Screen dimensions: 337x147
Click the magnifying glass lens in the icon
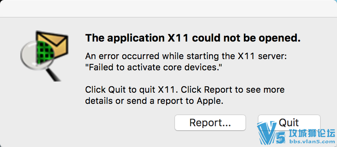point(34,53)
